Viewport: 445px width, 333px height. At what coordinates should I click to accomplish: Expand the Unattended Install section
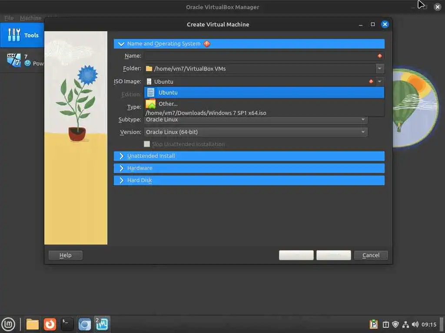click(249, 156)
